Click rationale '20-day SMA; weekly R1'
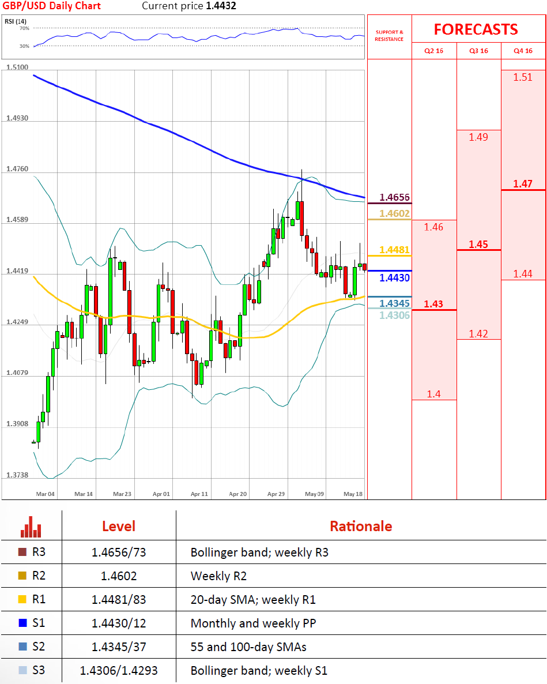This screenshot has width=547, height=684. 253,599
